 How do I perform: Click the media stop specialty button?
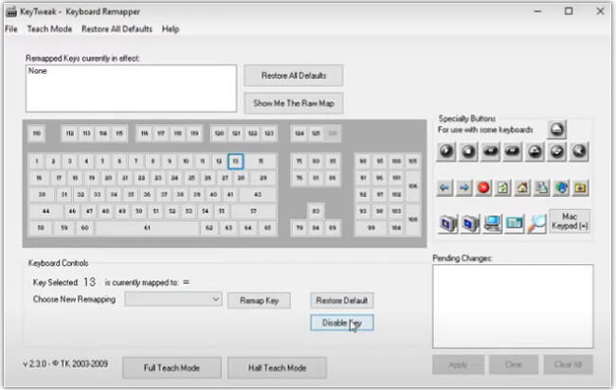tap(468, 151)
